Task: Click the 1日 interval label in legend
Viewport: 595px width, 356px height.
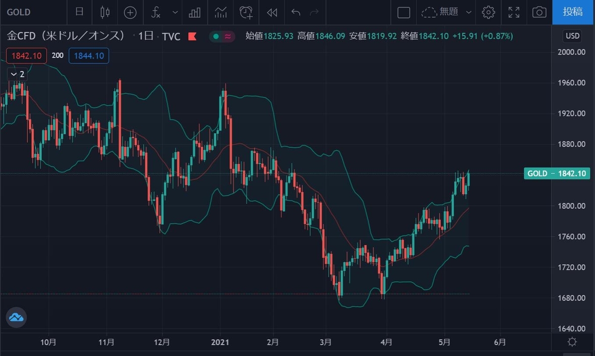Action: (x=145, y=36)
